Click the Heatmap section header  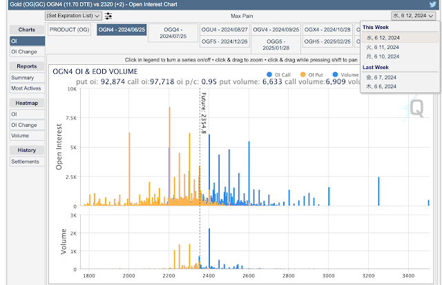[x=27, y=103]
